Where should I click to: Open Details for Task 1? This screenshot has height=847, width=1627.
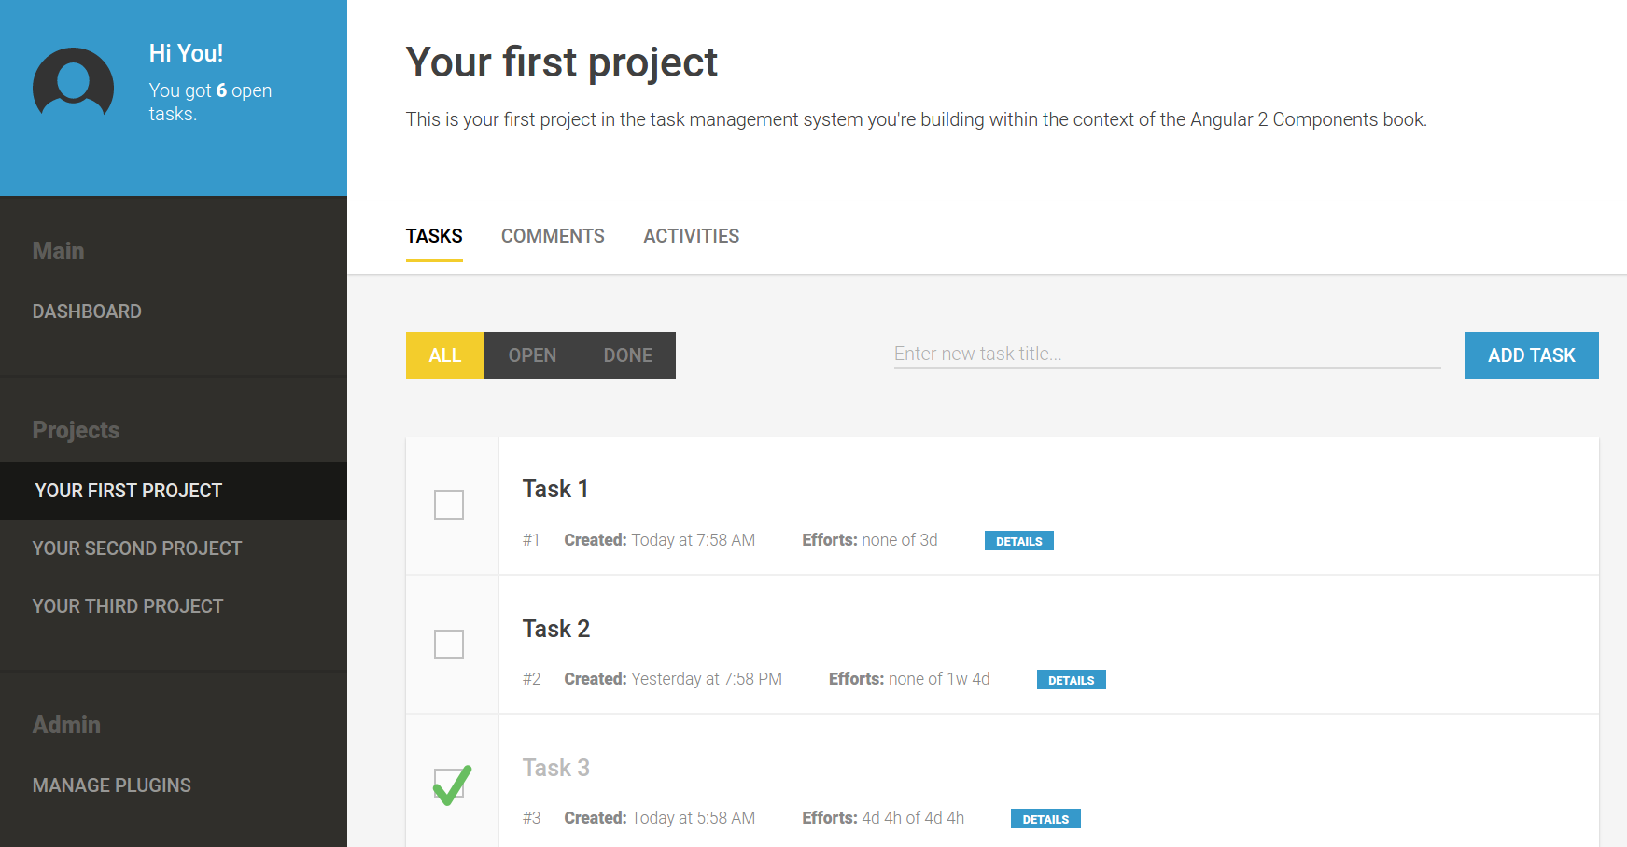(x=1018, y=541)
